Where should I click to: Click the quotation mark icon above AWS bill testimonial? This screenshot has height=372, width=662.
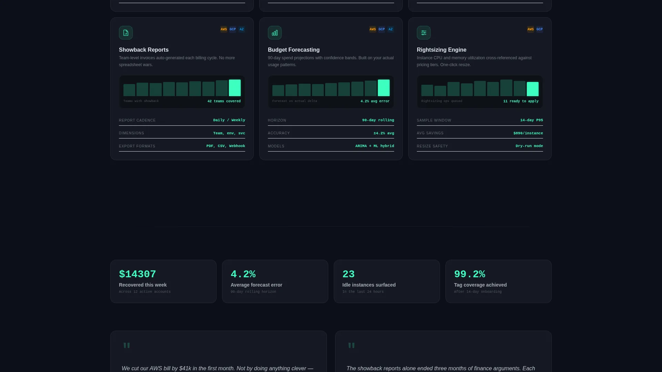127,345
